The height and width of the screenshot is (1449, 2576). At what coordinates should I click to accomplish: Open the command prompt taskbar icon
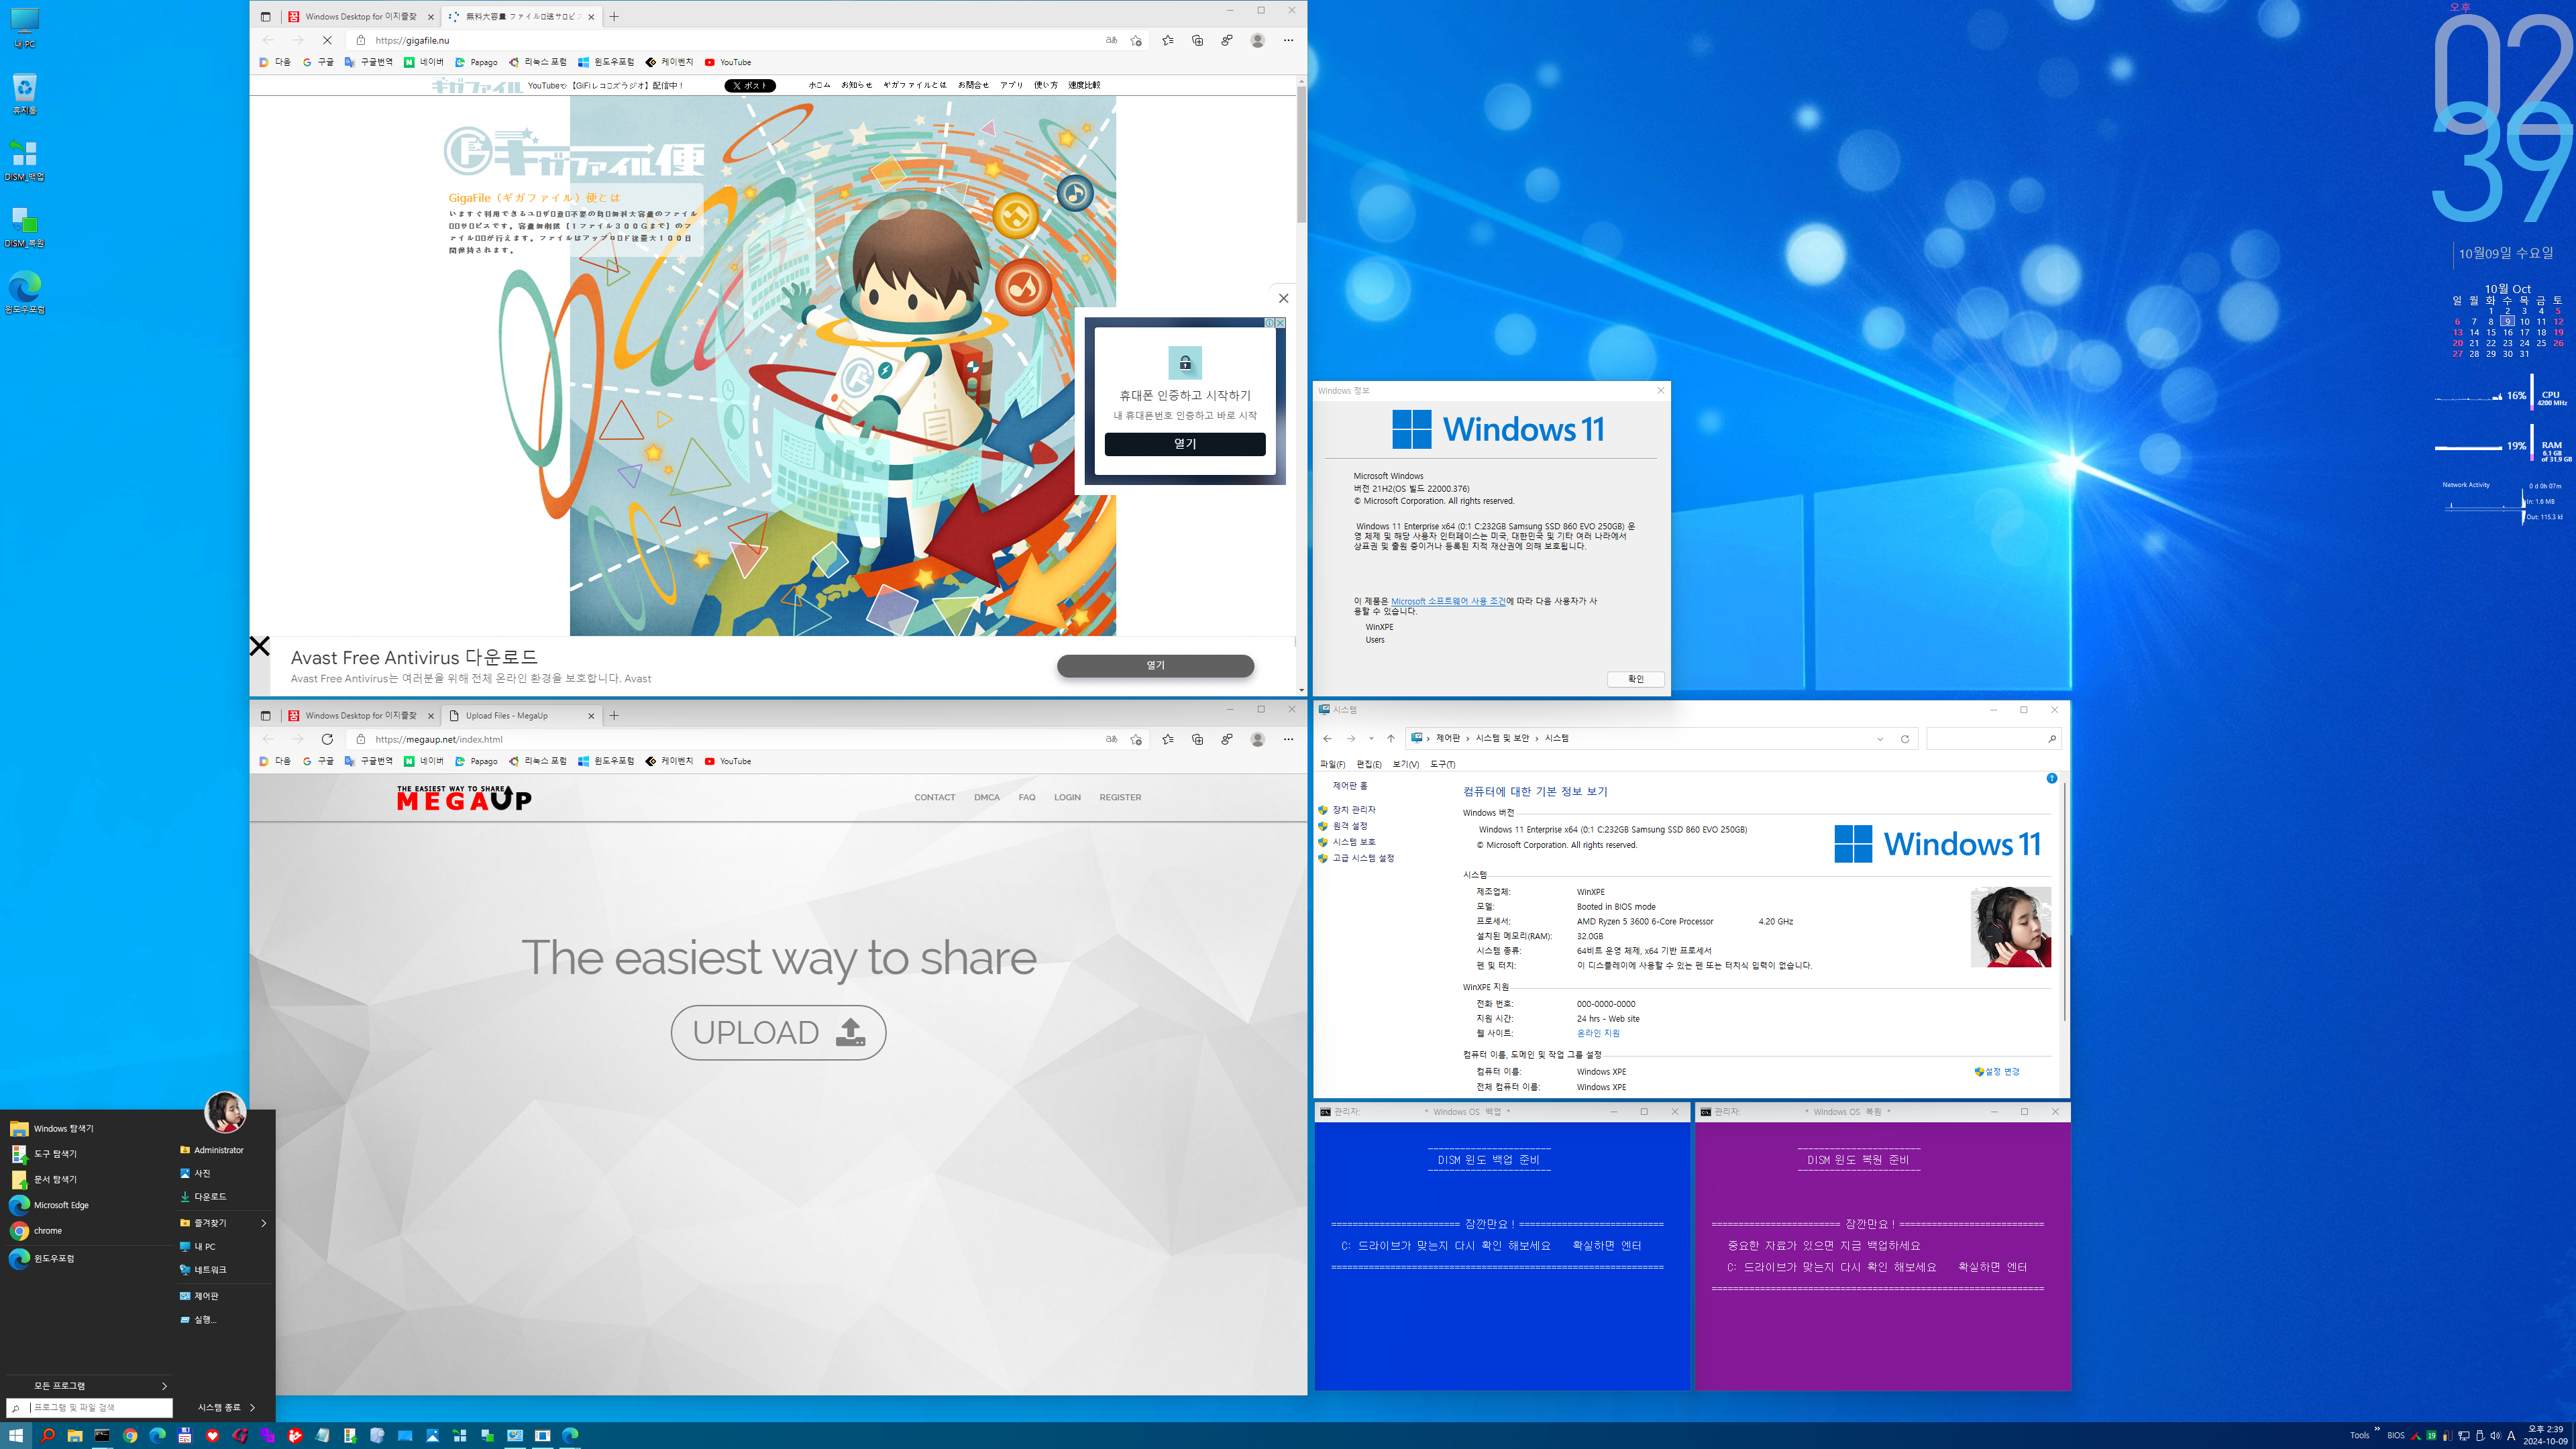pos(102,1435)
